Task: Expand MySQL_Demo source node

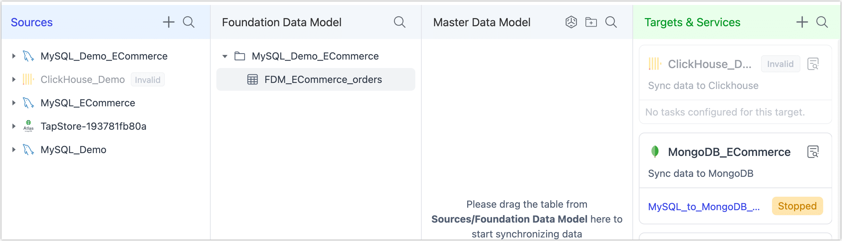Action: click(14, 150)
